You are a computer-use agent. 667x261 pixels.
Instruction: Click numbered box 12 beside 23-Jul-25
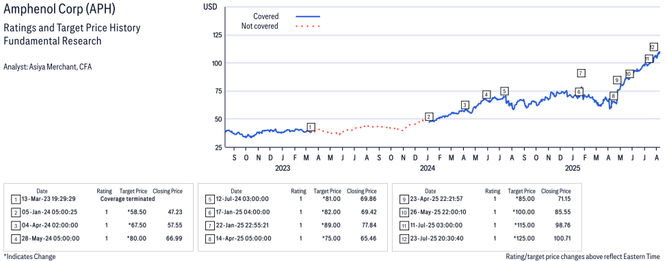pos(404,238)
